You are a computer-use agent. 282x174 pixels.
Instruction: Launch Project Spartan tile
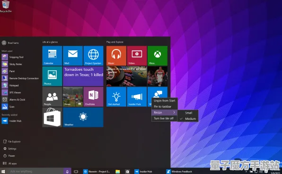click(93, 56)
